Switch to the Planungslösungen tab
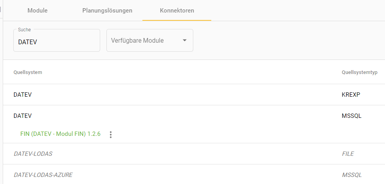The image size is (385, 184). [107, 11]
